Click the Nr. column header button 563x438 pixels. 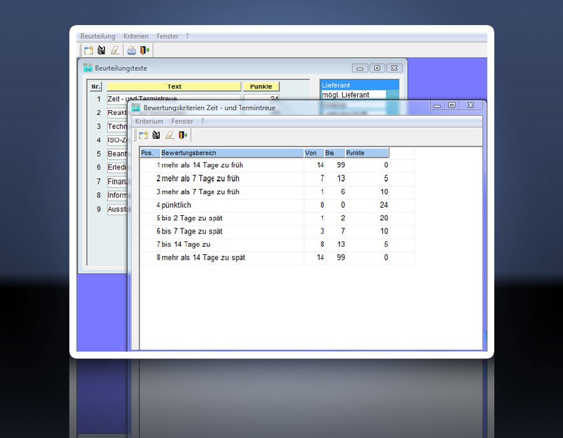(x=96, y=86)
